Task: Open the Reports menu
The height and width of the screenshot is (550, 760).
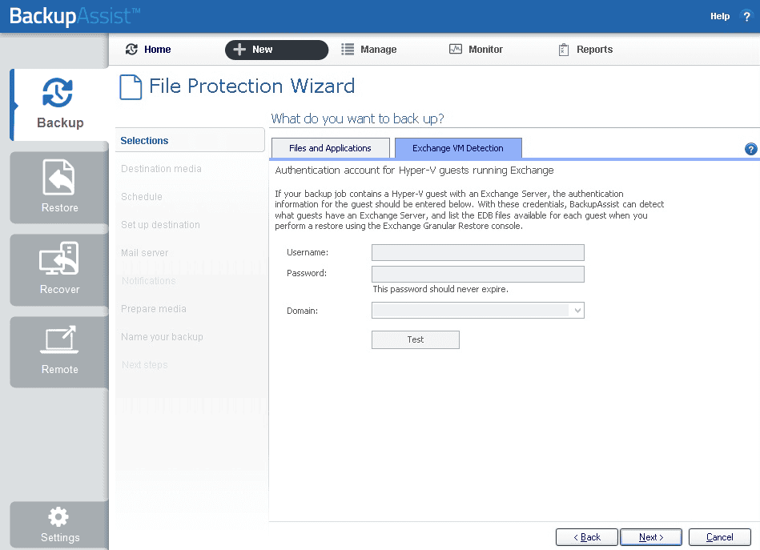Action: [585, 50]
